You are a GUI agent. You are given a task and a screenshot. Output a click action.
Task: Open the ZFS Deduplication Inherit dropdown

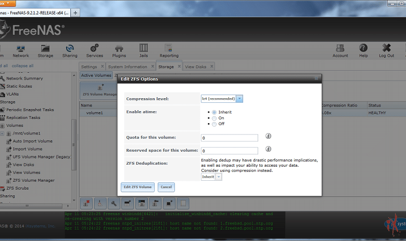[219, 177]
